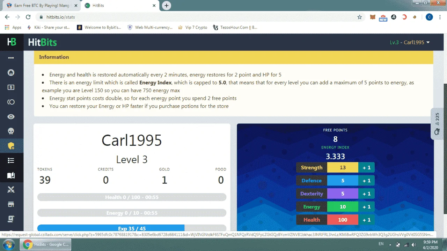Open the dollar bill icon in sidebar
The image size is (447, 251).
coord(11,87)
